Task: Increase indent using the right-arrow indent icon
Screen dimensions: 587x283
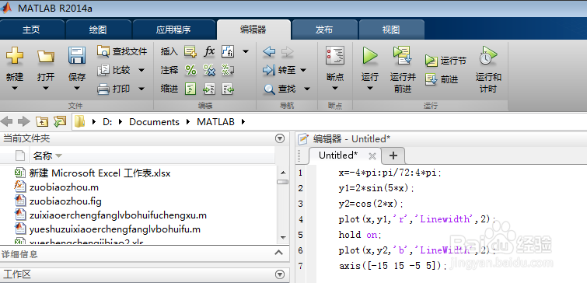Action: tap(209, 89)
